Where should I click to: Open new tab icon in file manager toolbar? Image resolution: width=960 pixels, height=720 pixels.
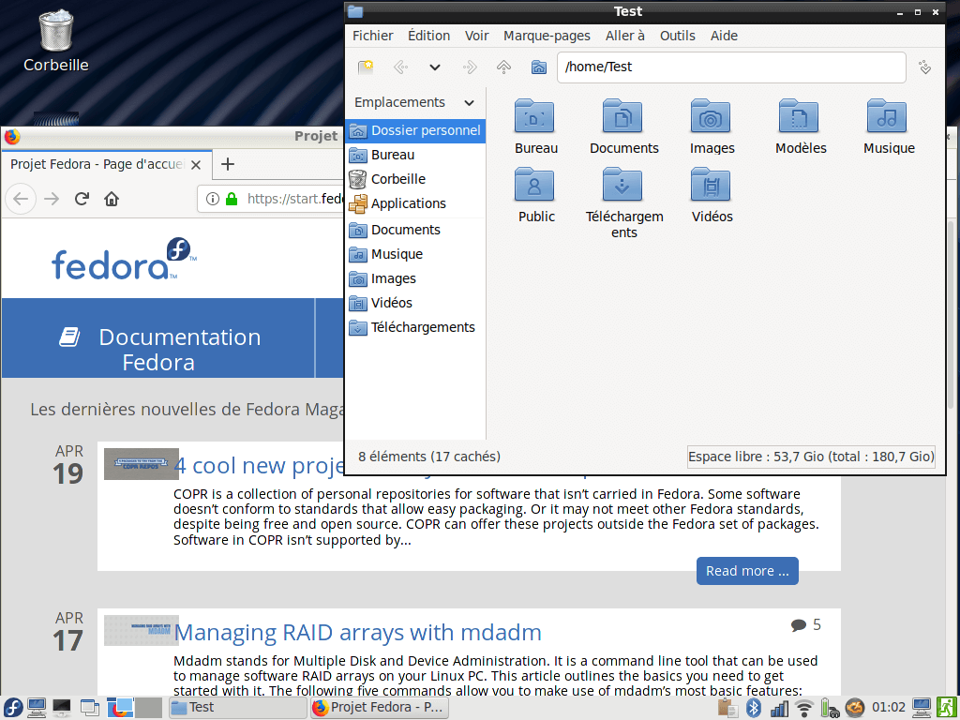(x=366, y=67)
